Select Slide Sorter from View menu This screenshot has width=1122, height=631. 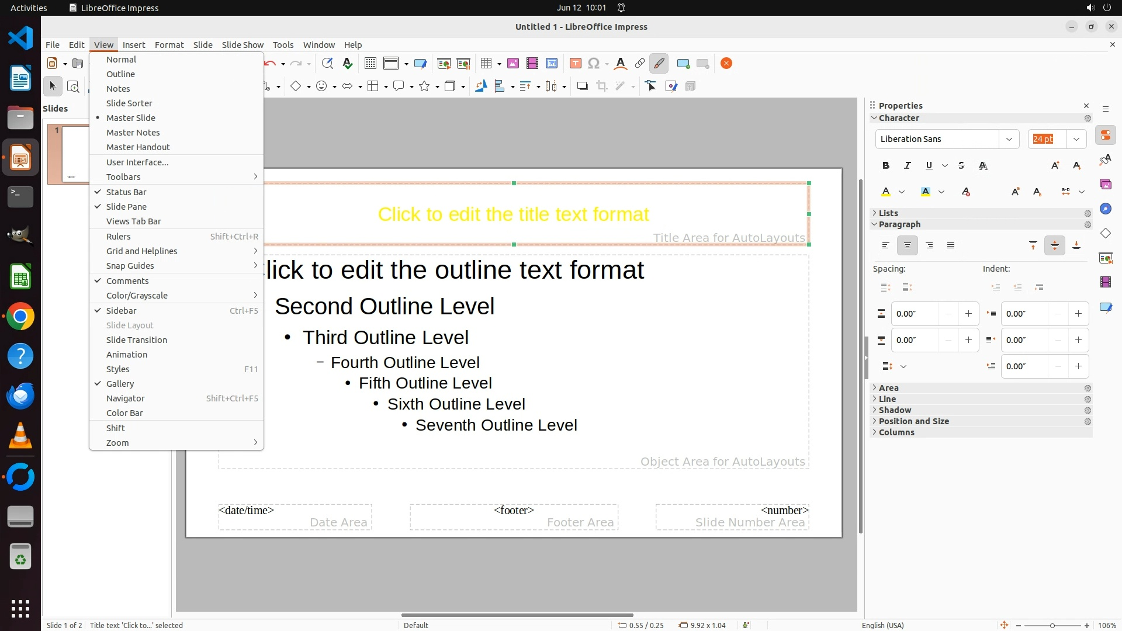[129, 103]
